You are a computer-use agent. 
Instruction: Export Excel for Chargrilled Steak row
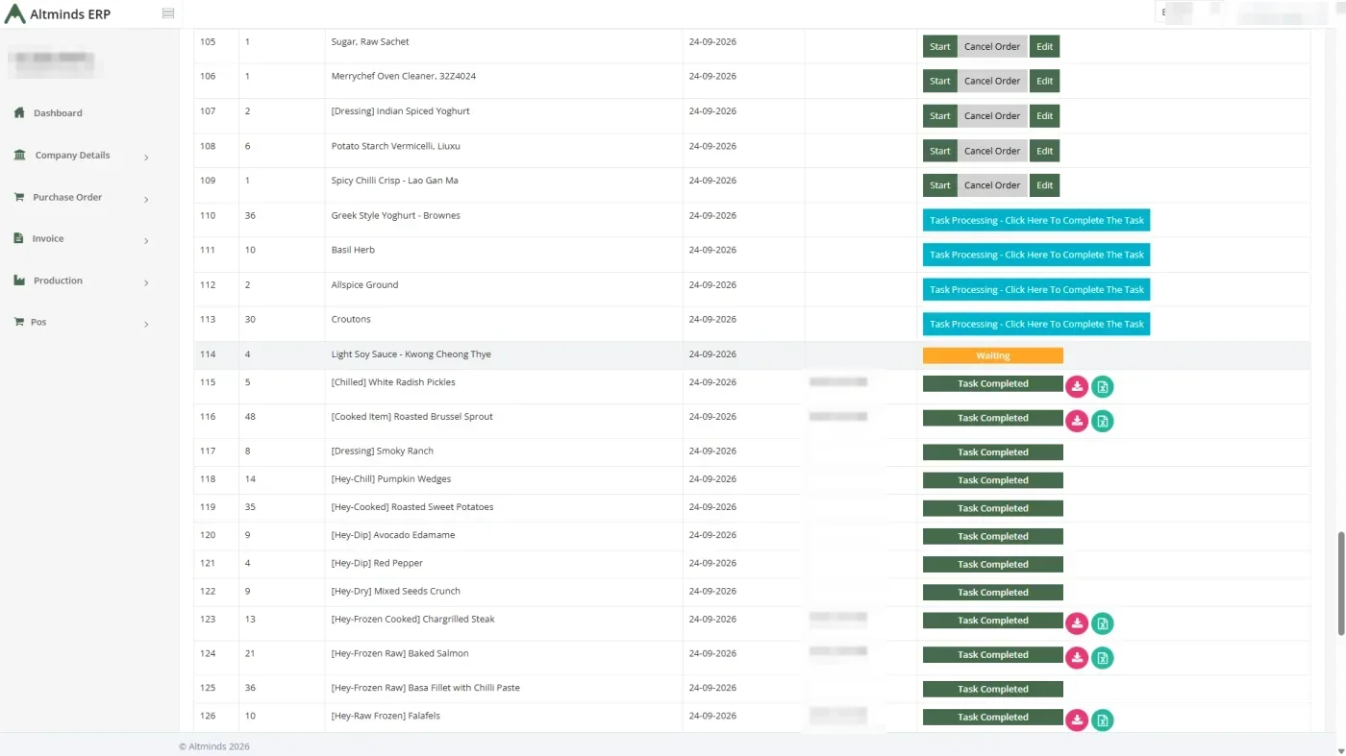1103,624
